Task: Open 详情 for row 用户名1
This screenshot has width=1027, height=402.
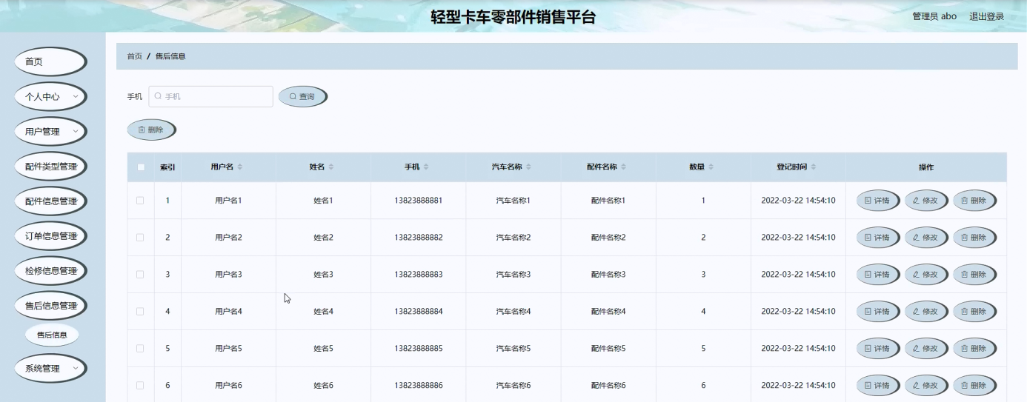Action: (x=877, y=201)
